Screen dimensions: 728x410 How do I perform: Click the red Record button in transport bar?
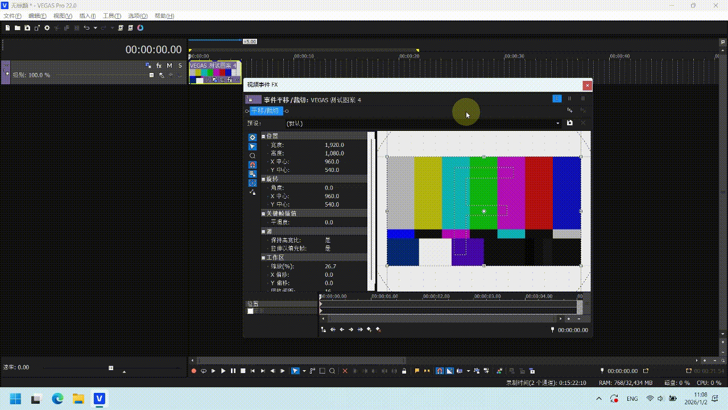pyautogui.click(x=193, y=371)
